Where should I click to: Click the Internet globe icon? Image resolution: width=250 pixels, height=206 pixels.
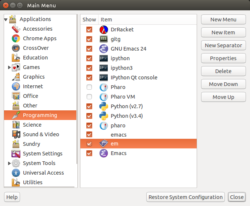(16, 86)
